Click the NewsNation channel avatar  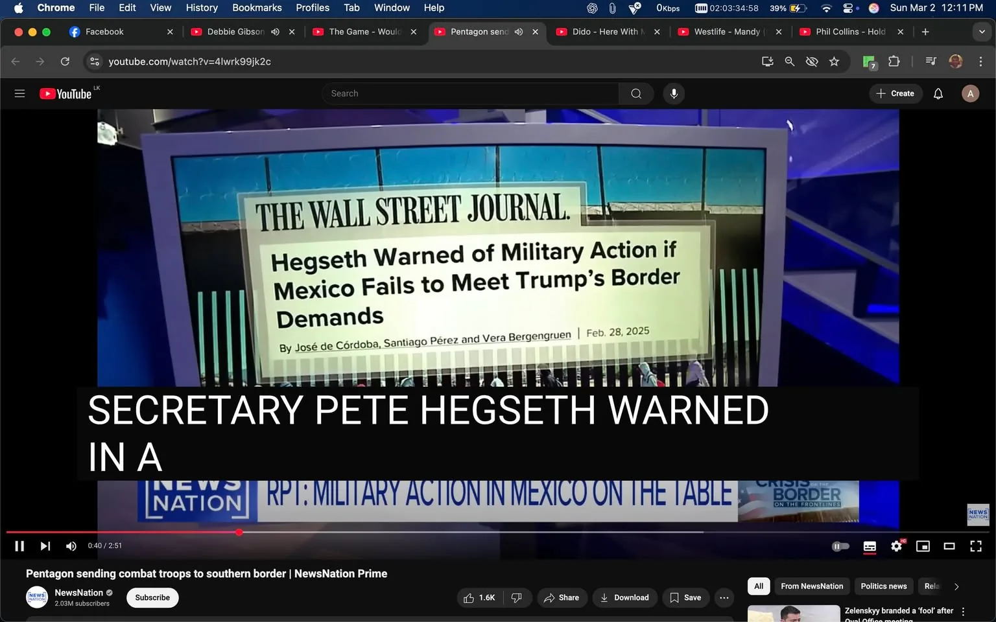(x=36, y=597)
